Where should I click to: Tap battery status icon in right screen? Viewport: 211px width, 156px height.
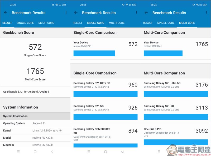[205, 5]
